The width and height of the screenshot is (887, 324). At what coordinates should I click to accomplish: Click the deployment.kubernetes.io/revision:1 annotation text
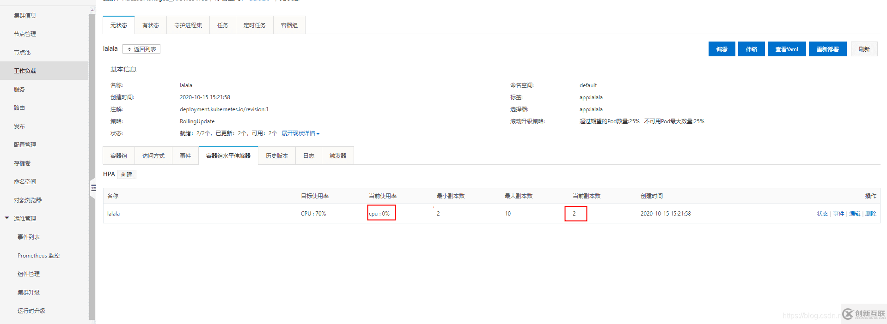tap(224, 109)
